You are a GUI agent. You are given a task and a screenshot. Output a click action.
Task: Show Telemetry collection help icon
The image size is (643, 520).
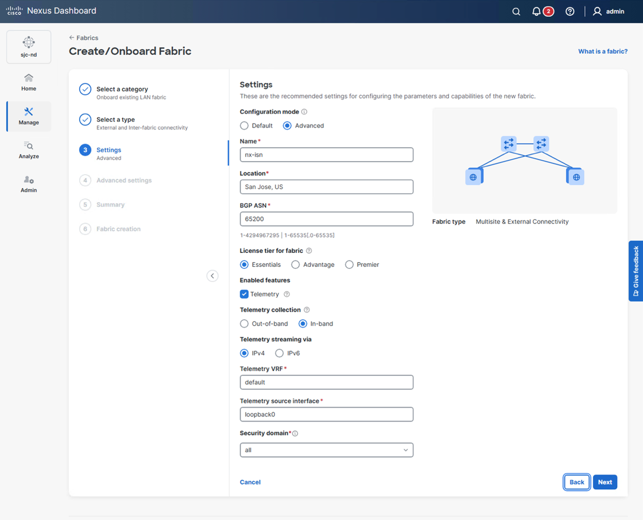coord(307,310)
